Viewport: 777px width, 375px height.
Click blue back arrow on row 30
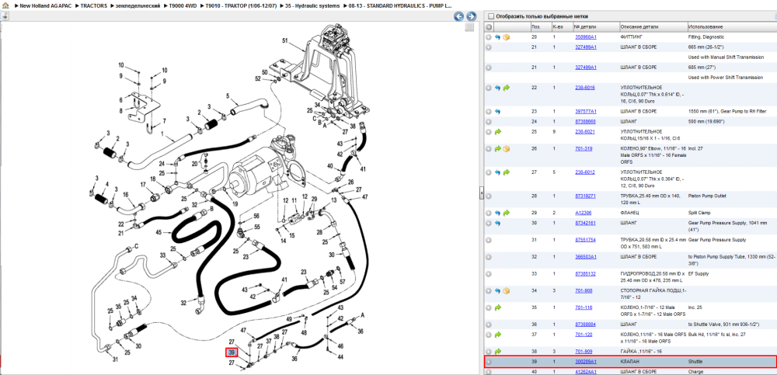pyautogui.click(x=497, y=223)
